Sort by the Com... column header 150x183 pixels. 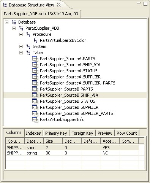click(x=129, y=141)
